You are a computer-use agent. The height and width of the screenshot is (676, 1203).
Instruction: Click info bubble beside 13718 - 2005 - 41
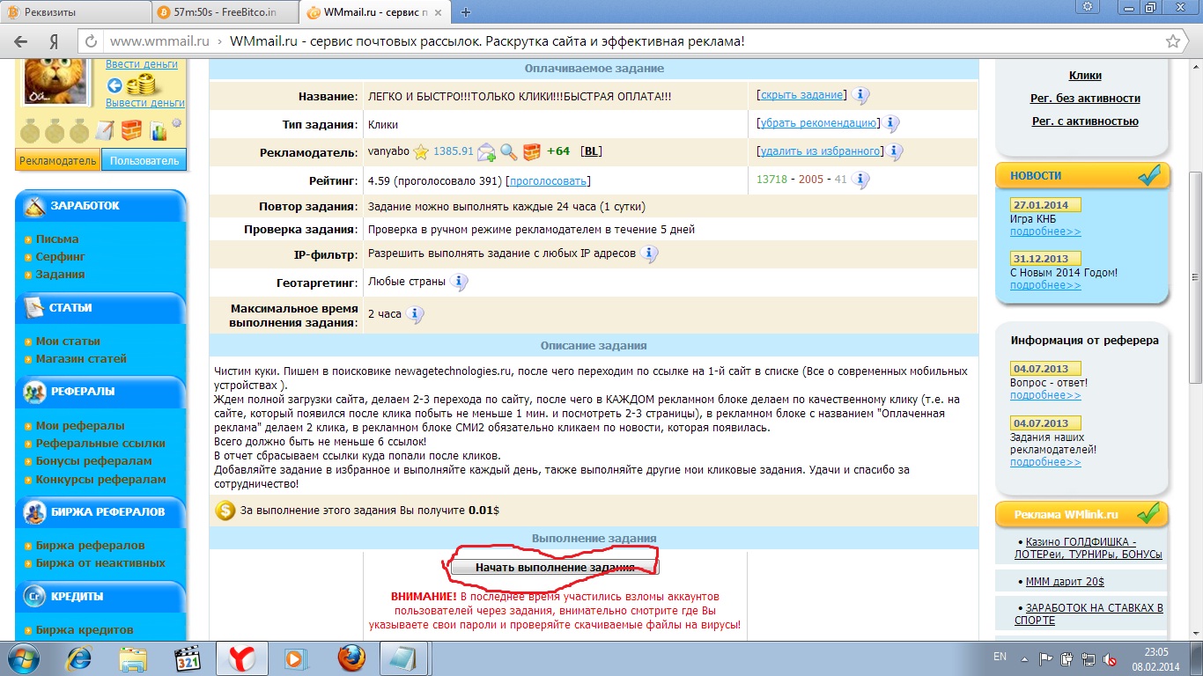point(860,180)
